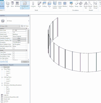This screenshot has height=103, width=101.
Task: Select the Roof tool
Action: point(39,4)
